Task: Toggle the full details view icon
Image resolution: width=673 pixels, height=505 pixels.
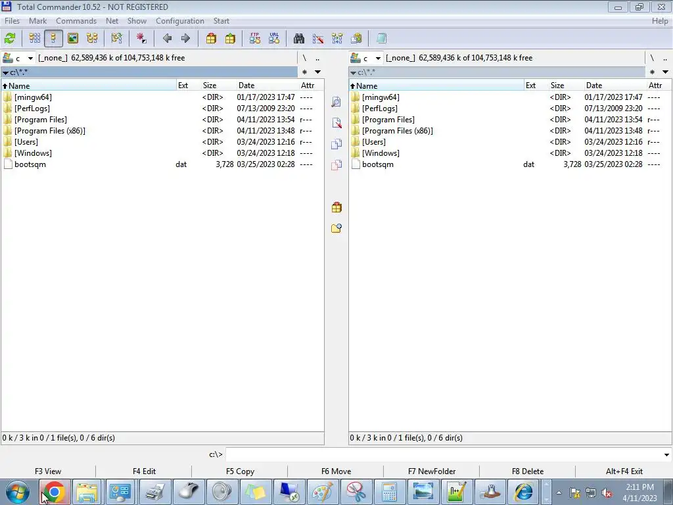Action: [53, 38]
